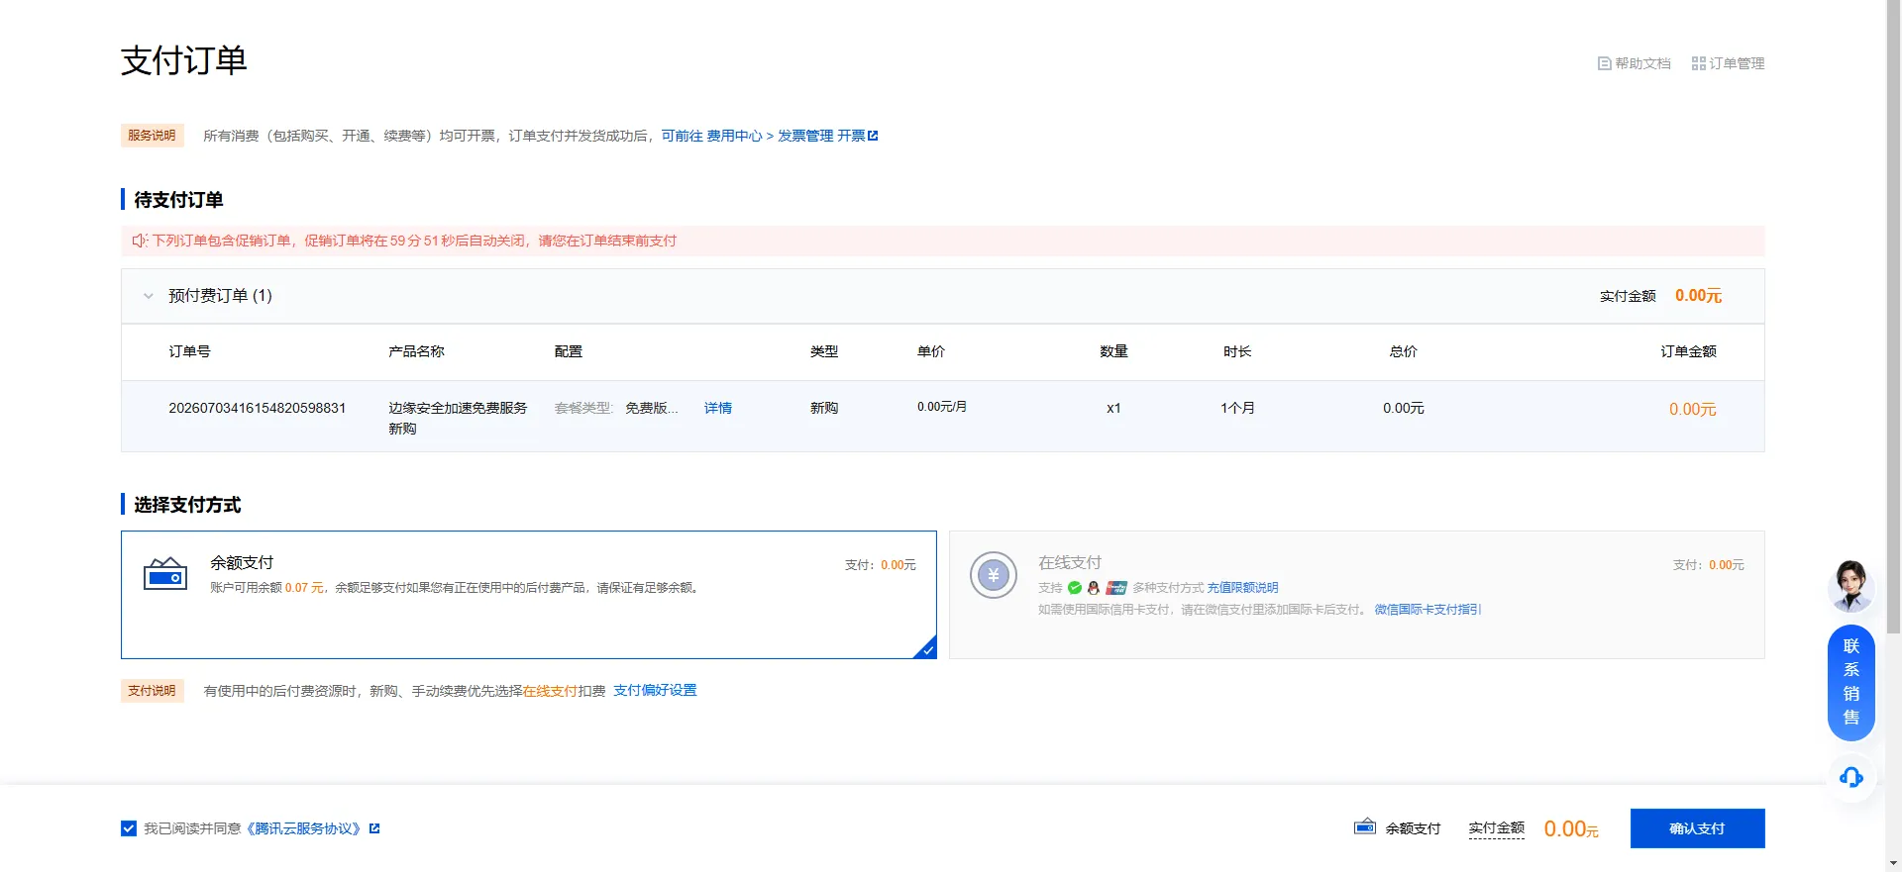Click the 订单金额 column header
1902x872 pixels.
1689,351
